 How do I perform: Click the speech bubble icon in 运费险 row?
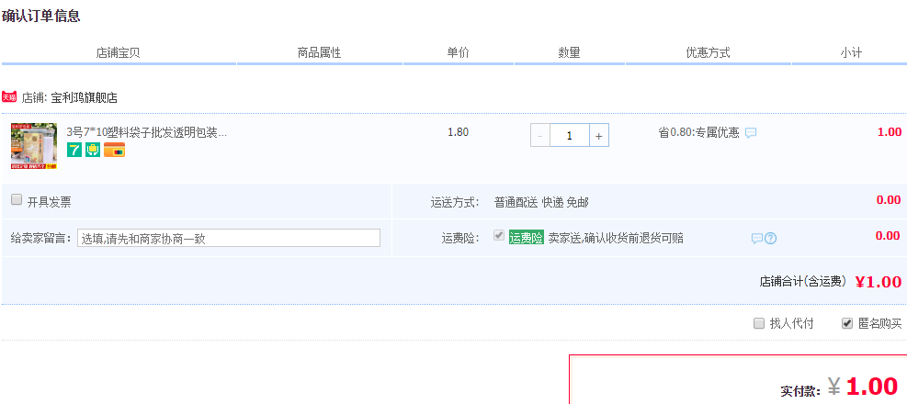coord(756,238)
